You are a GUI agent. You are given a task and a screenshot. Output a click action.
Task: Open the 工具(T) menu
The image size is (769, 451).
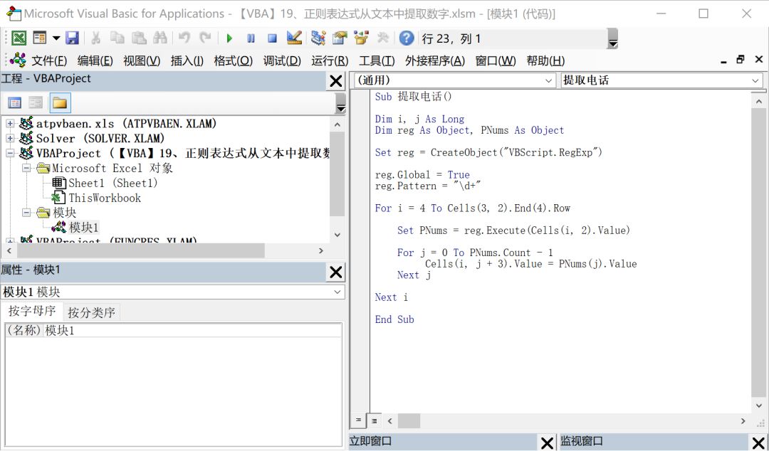(377, 60)
